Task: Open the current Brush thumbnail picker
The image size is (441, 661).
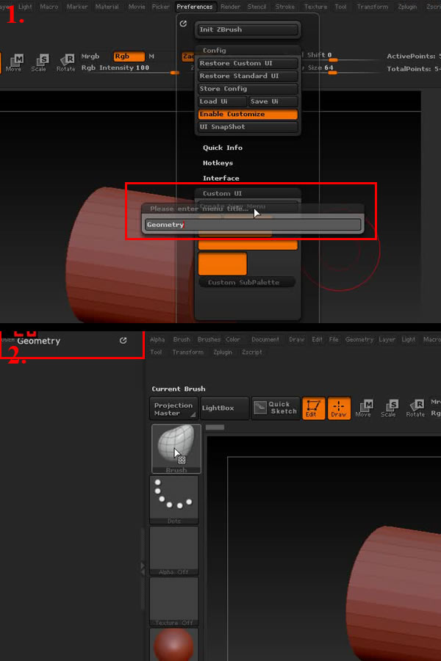Action: (176, 448)
